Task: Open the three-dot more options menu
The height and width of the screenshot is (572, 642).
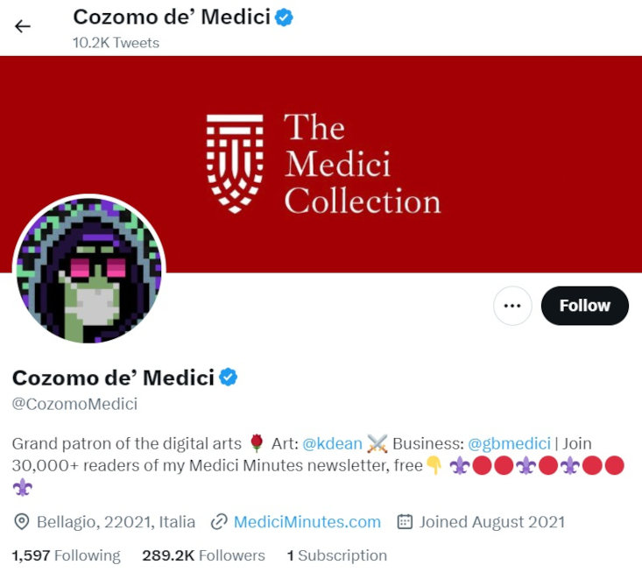Action: click(512, 306)
